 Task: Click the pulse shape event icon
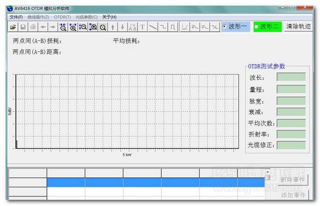point(172,27)
